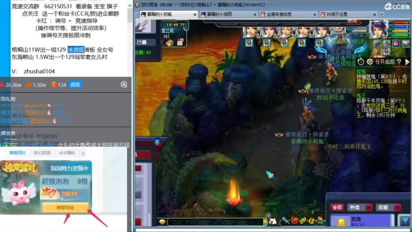
Task: Open stream settings gear icon
Action: coord(124,85)
